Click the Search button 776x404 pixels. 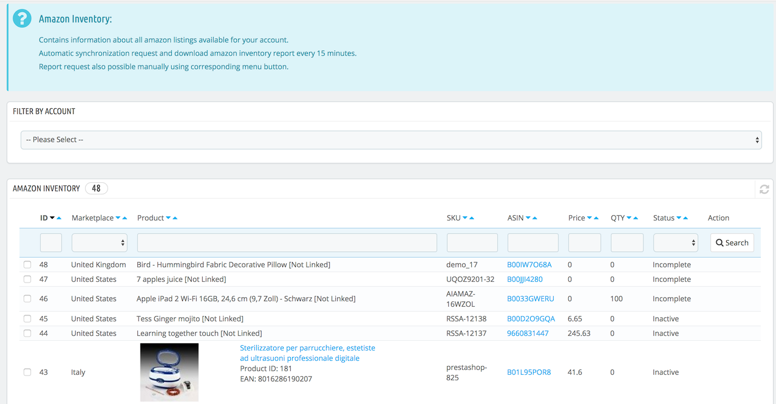pos(732,242)
